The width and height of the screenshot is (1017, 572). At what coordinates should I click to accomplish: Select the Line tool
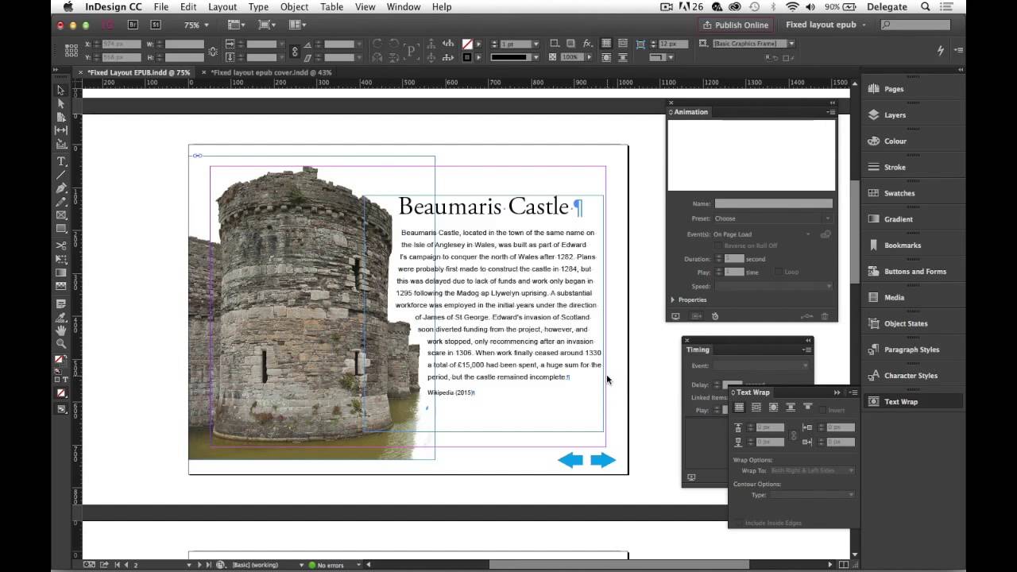61,175
